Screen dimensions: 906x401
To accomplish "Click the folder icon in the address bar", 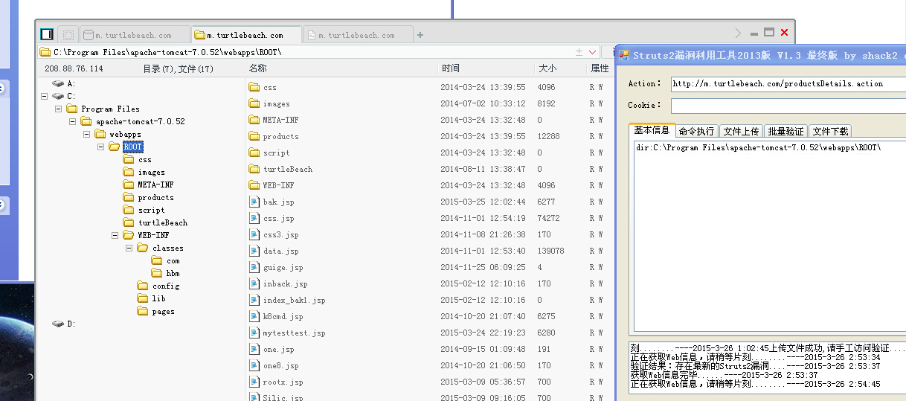I will coord(45,52).
